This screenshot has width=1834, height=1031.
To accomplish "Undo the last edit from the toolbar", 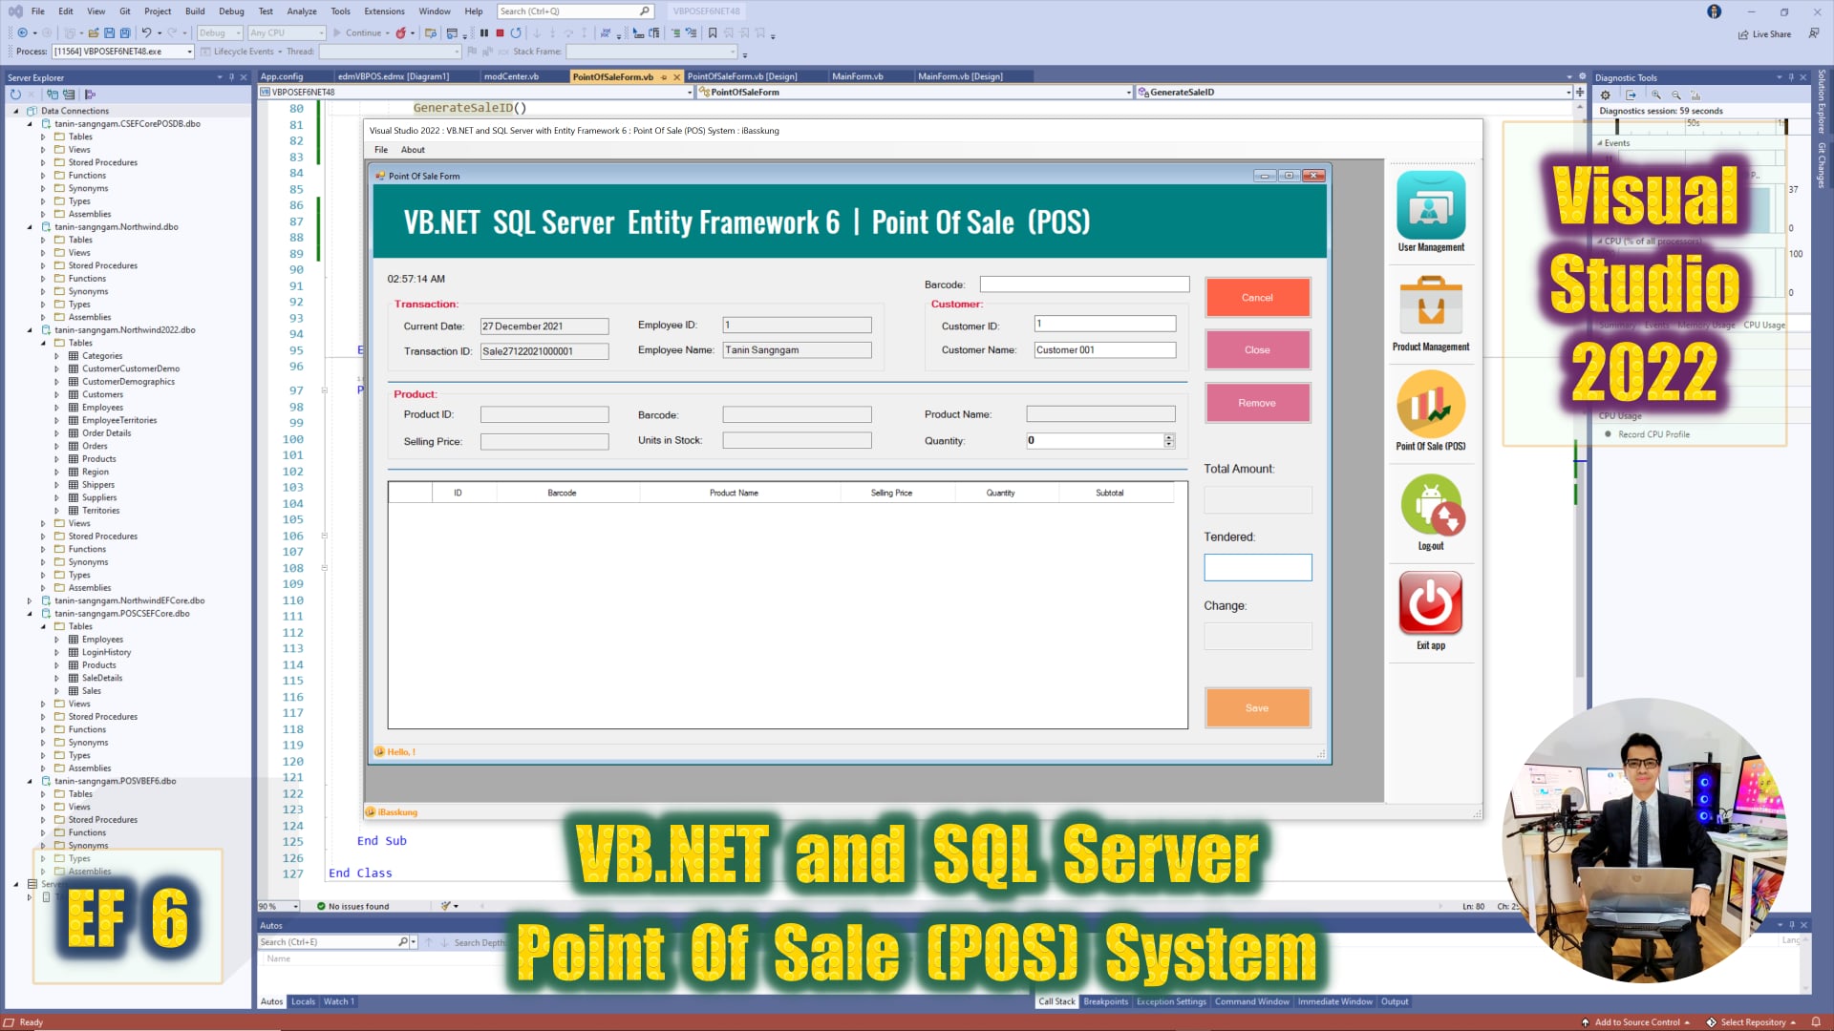I will click(x=146, y=33).
